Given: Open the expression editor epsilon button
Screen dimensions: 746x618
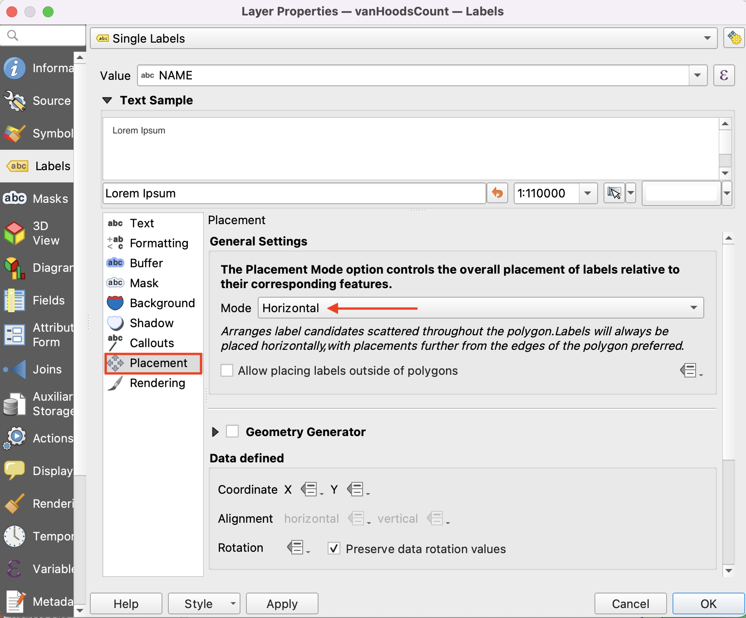Looking at the screenshot, I should tap(724, 75).
